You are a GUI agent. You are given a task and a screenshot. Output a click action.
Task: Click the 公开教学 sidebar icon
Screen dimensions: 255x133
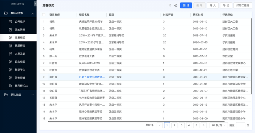pyautogui.click(x=10, y=21)
